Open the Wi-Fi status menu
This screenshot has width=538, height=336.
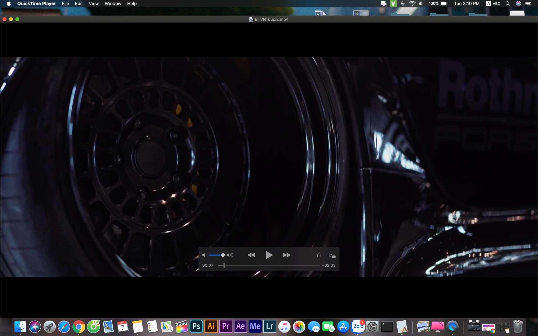412,3
